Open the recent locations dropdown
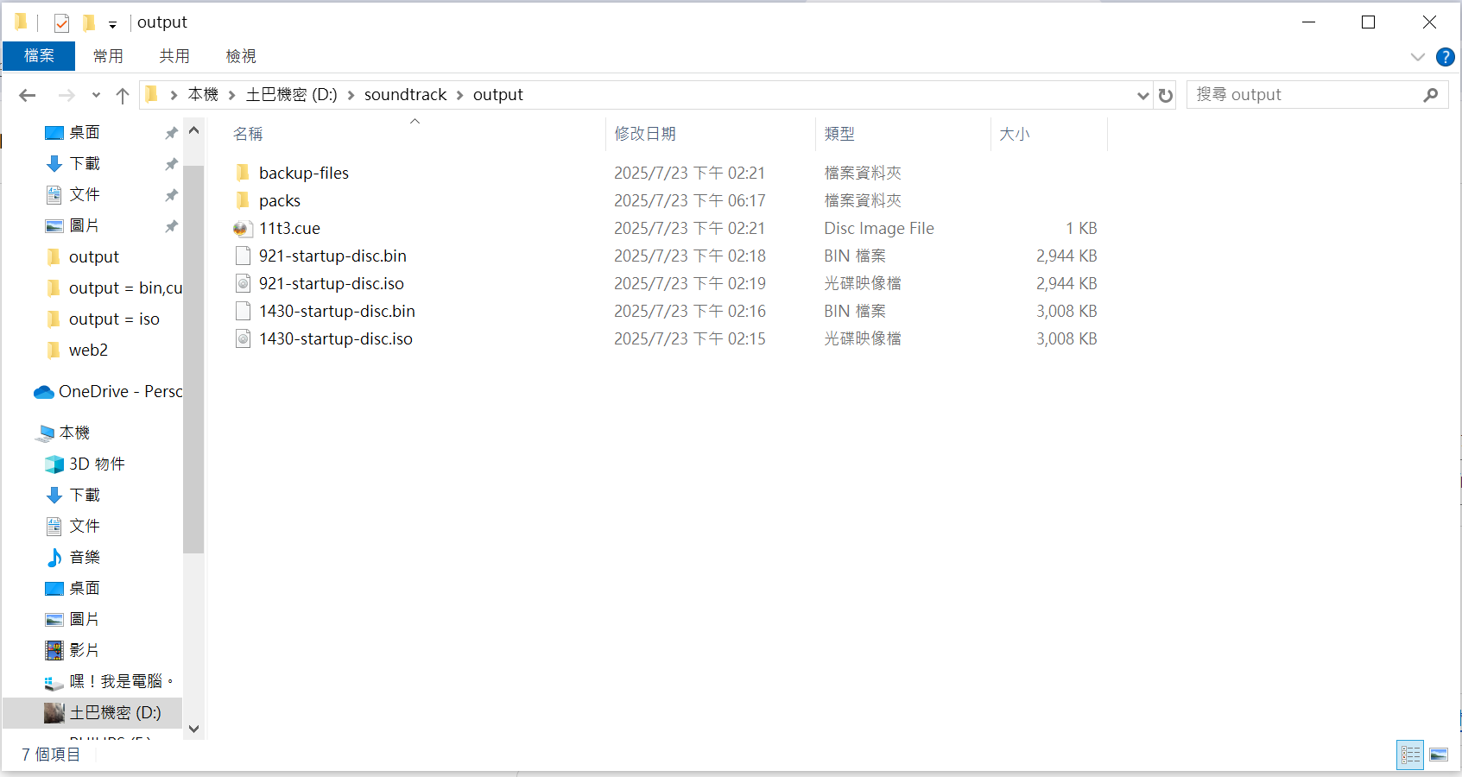 click(96, 95)
